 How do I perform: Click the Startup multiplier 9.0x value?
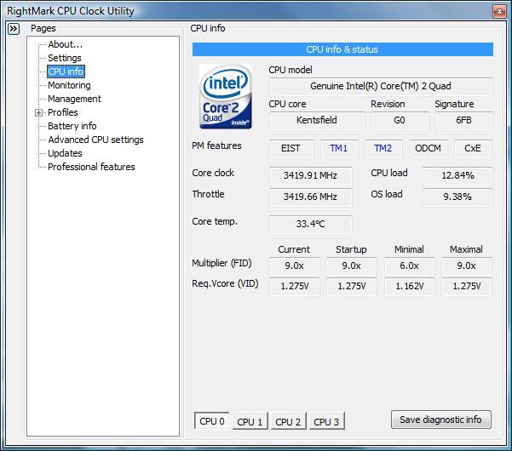click(352, 265)
